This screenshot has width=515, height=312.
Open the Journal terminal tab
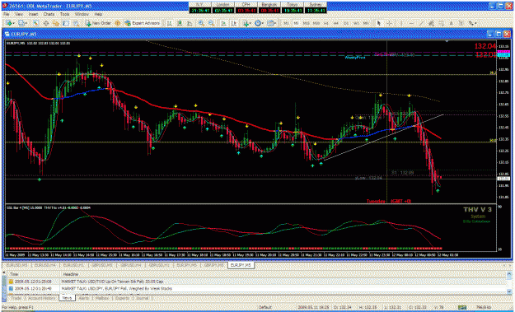pos(142,298)
